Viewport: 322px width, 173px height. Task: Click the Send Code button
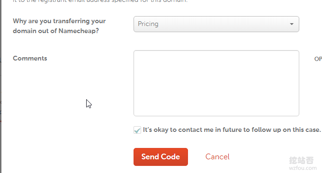161,157
